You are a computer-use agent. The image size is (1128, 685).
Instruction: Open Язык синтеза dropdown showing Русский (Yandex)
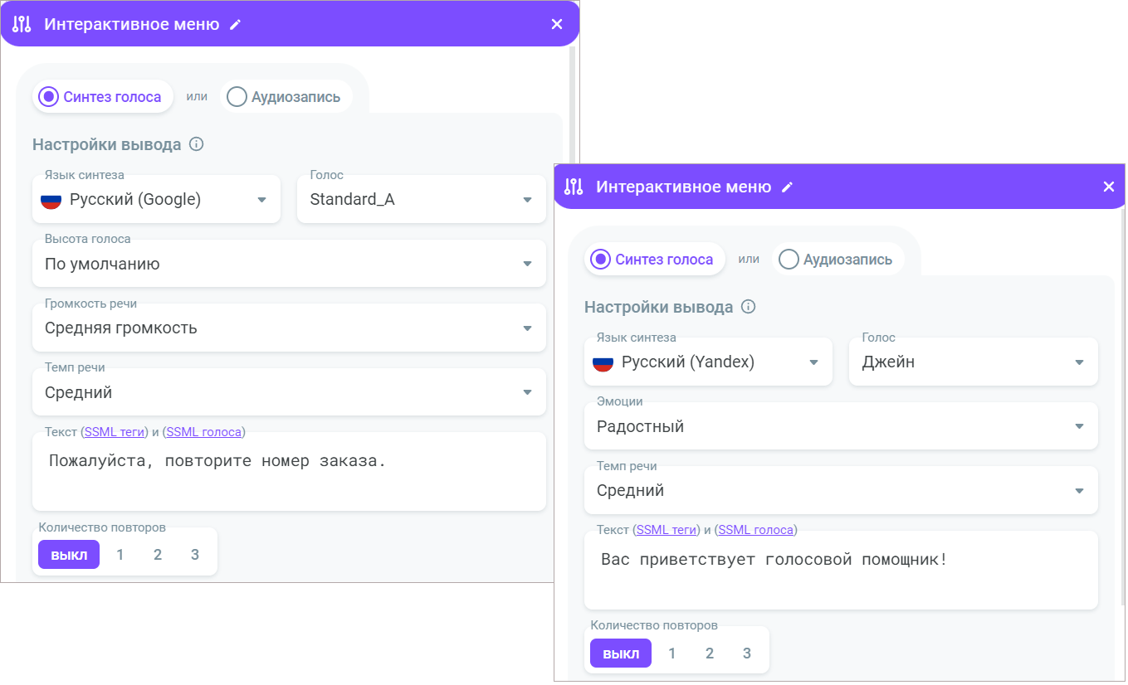pos(708,362)
